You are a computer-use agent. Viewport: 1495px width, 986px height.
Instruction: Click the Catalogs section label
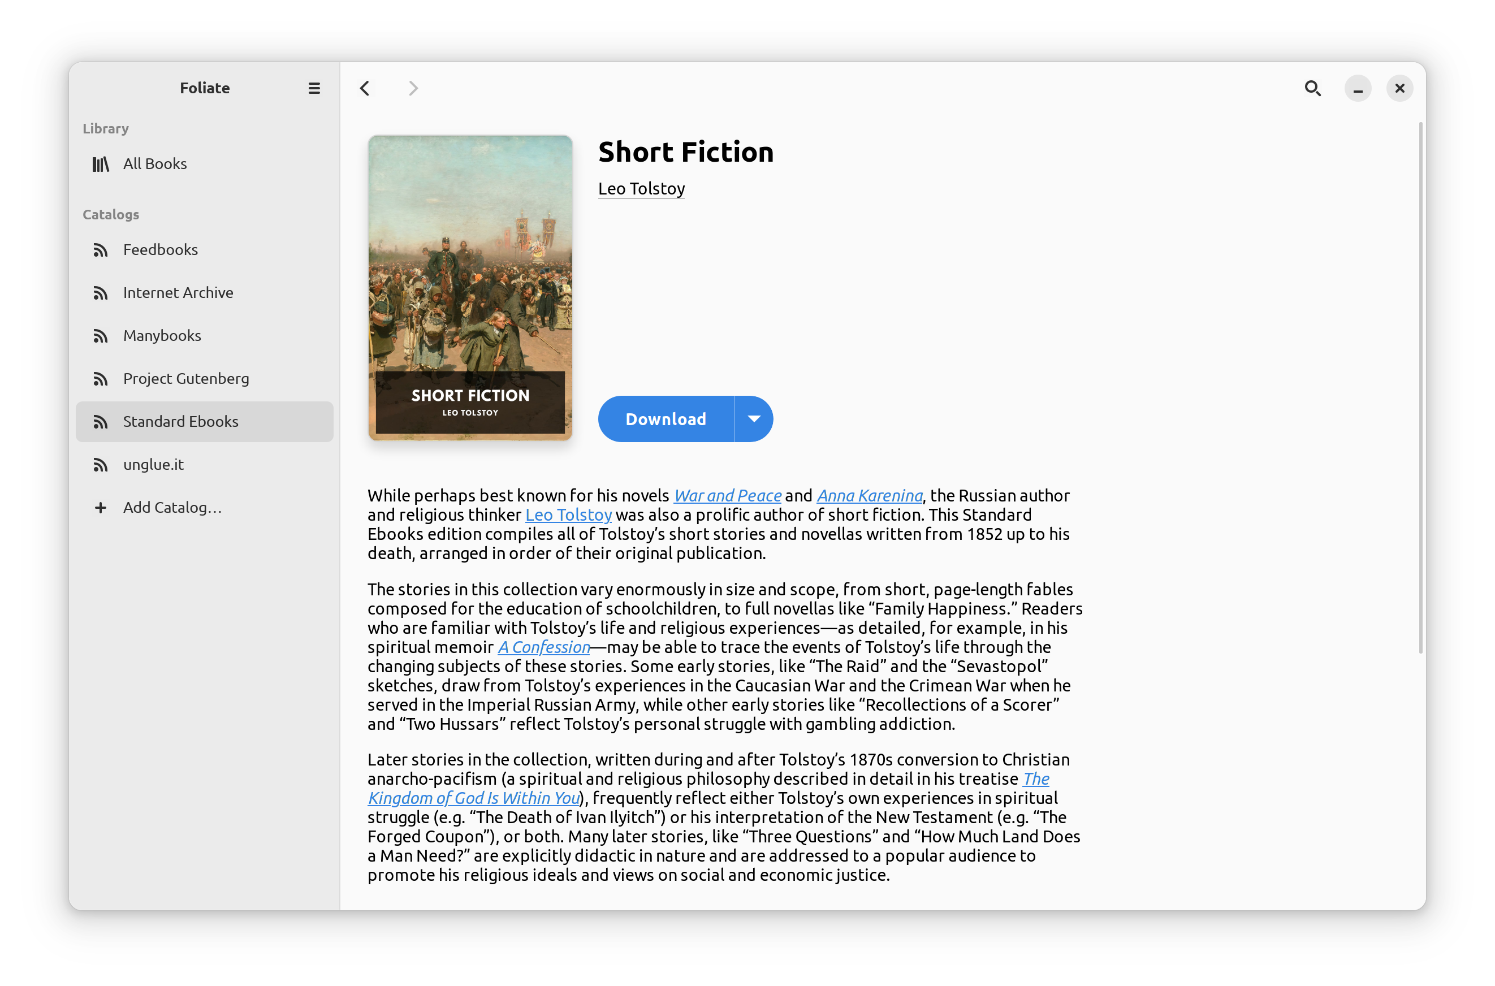click(x=111, y=214)
